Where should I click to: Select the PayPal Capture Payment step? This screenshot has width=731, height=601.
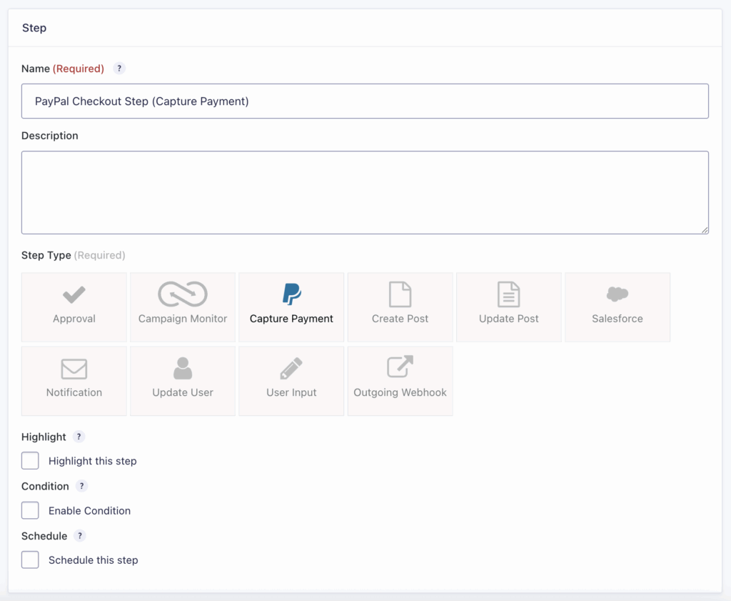[x=291, y=307]
